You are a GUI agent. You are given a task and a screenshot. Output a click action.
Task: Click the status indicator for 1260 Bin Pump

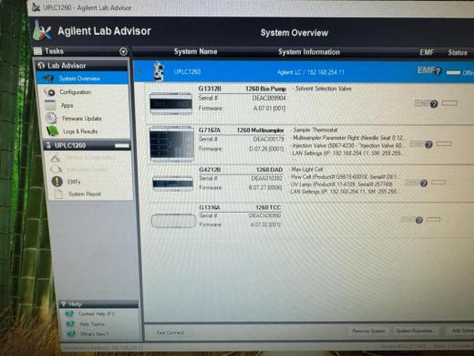point(449,103)
